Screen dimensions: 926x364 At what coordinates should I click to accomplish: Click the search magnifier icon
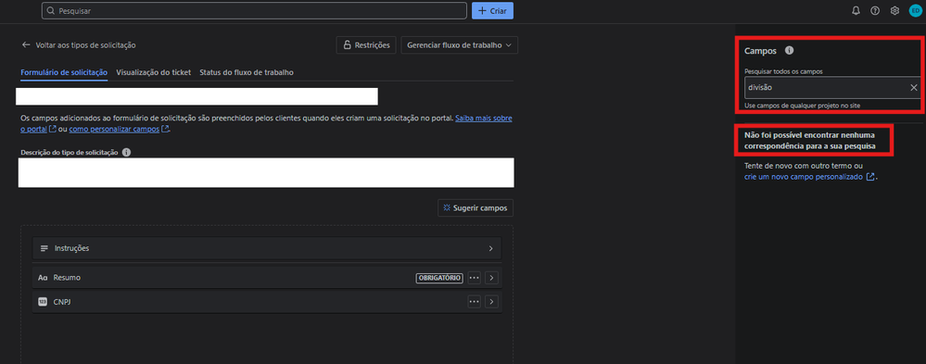pyautogui.click(x=51, y=11)
